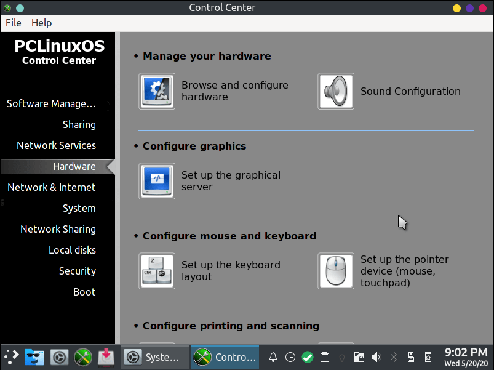
Task: Click the pointer device mouse icon
Action: click(336, 271)
